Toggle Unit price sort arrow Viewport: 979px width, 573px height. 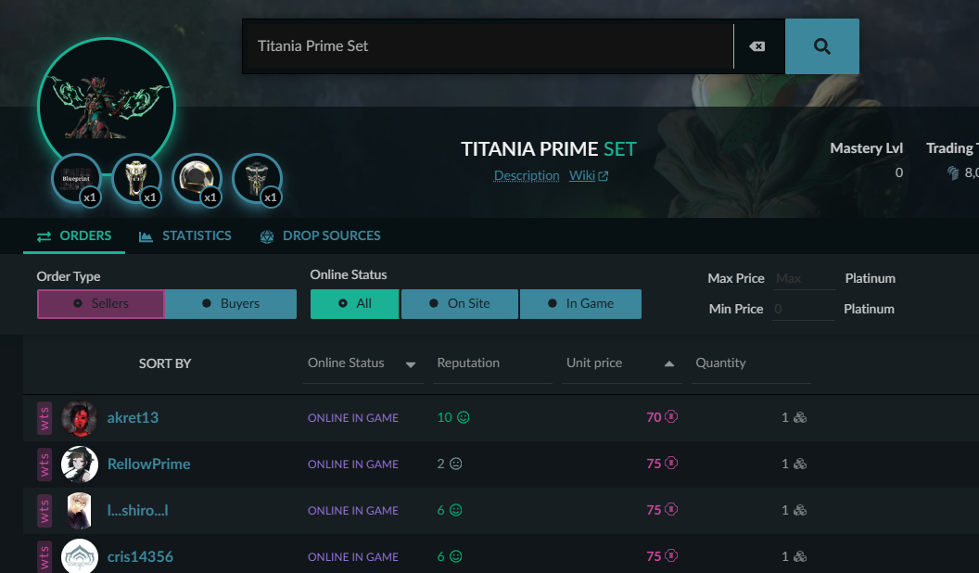point(668,363)
